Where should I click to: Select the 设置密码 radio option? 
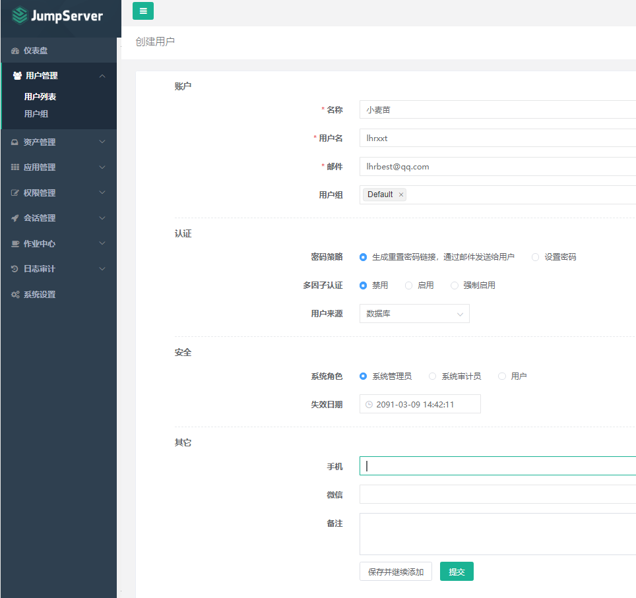[535, 257]
